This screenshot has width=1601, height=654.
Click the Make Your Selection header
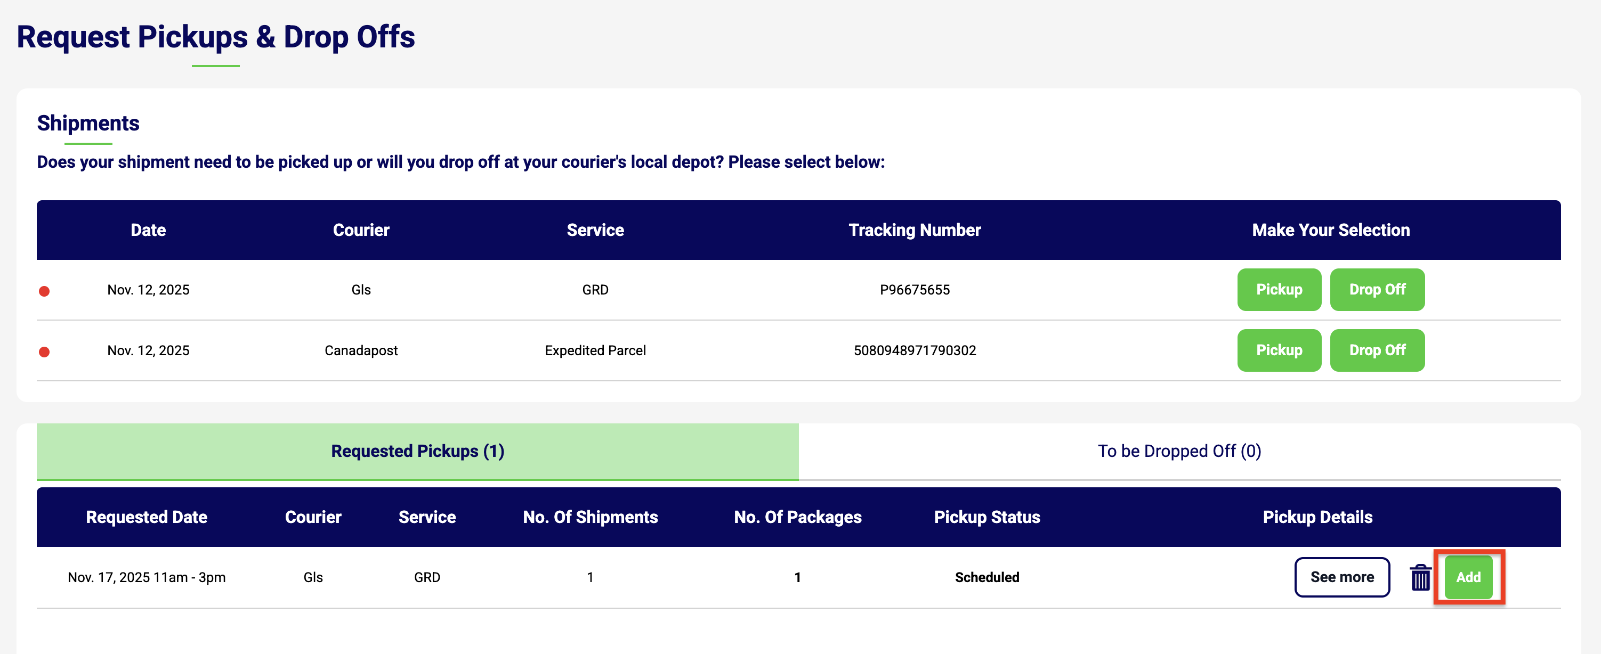pos(1330,230)
